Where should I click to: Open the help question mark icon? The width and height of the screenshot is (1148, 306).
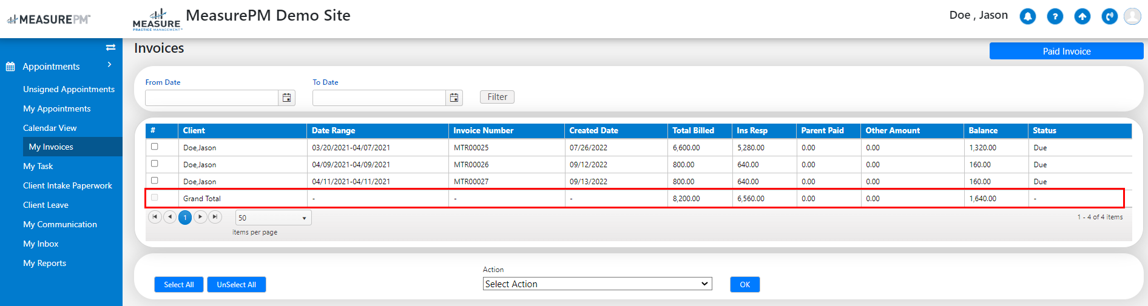1055,16
